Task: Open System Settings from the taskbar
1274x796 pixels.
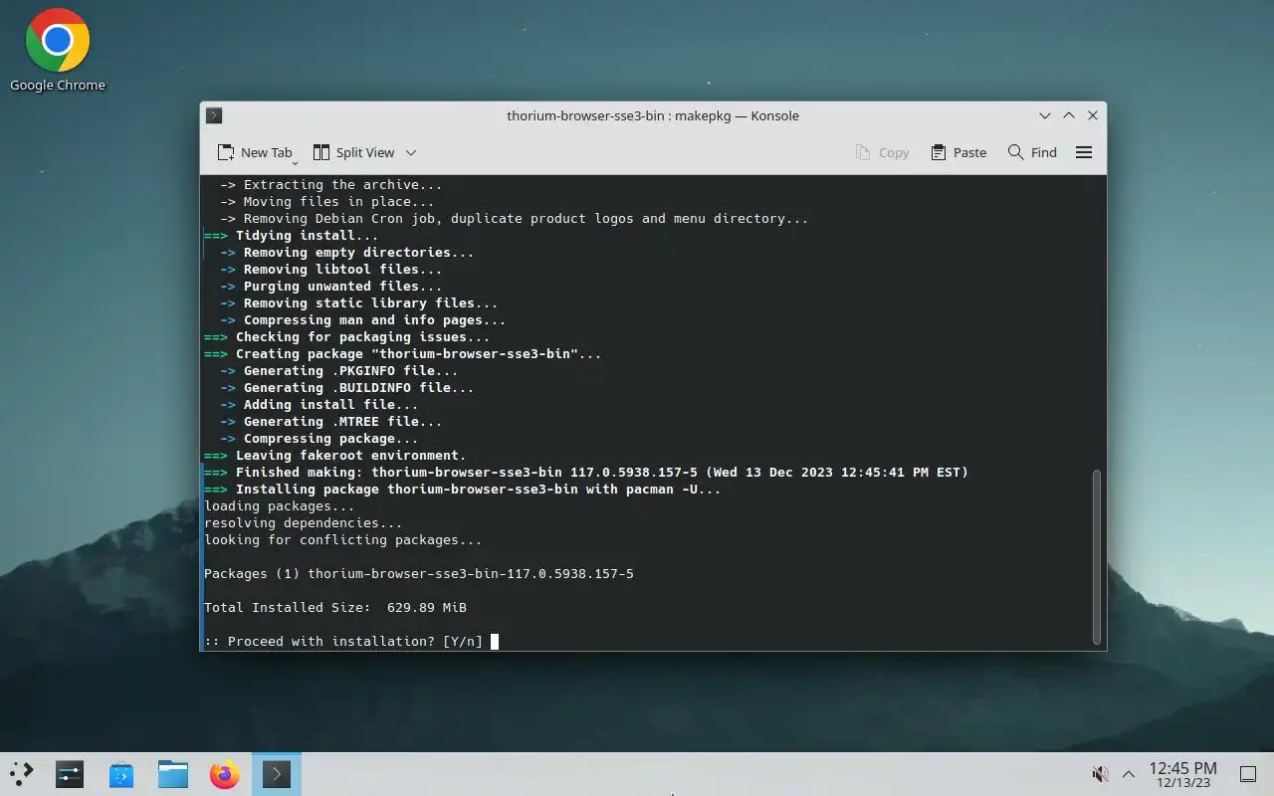Action: click(70, 774)
